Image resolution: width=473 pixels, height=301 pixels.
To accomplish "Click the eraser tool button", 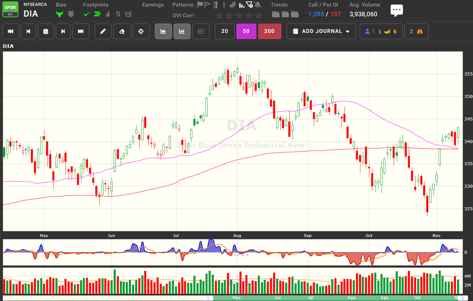I will click(122, 31).
